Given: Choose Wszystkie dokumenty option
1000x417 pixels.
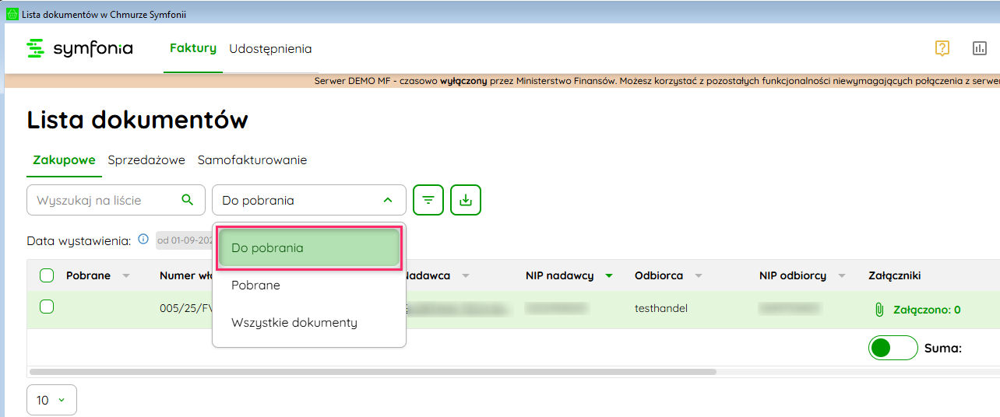Looking at the screenshot, I should click(294, 322).
